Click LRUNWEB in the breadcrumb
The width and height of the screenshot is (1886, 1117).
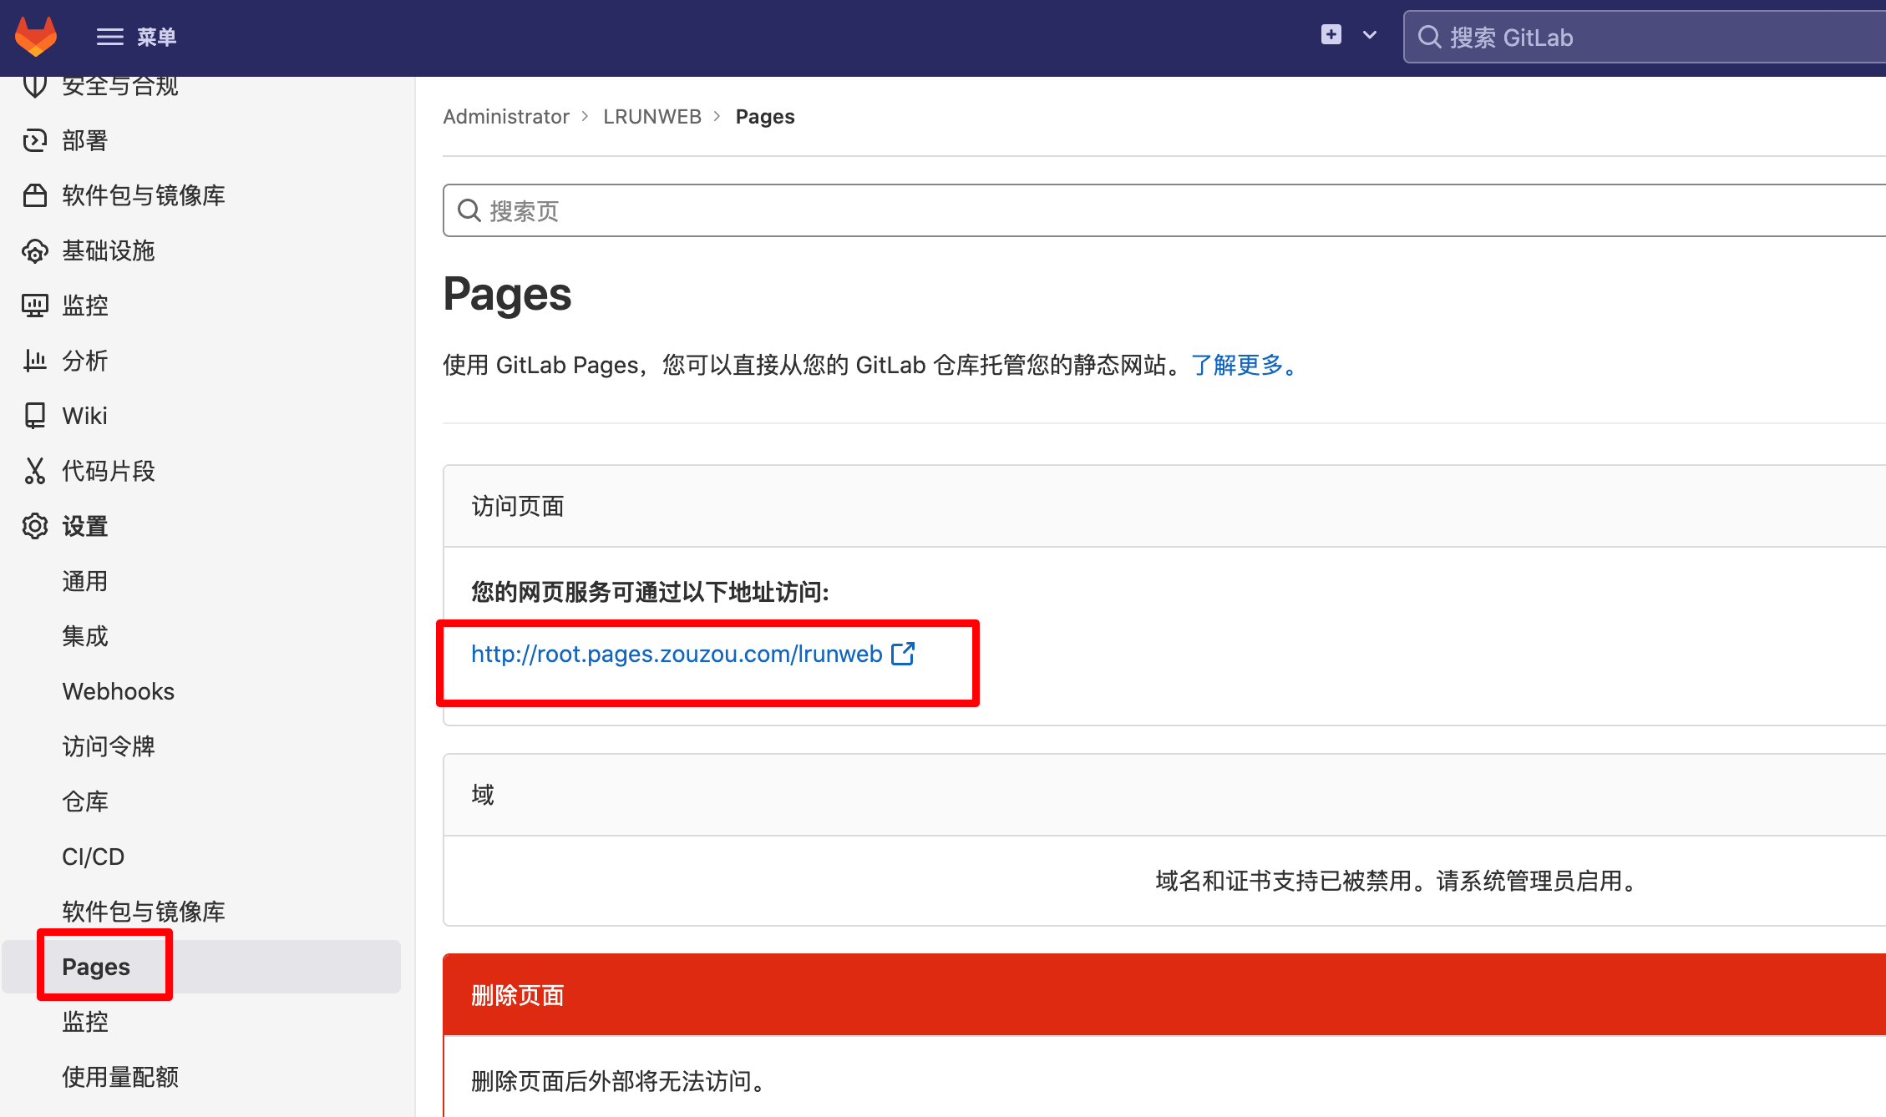tap(652, 117)
